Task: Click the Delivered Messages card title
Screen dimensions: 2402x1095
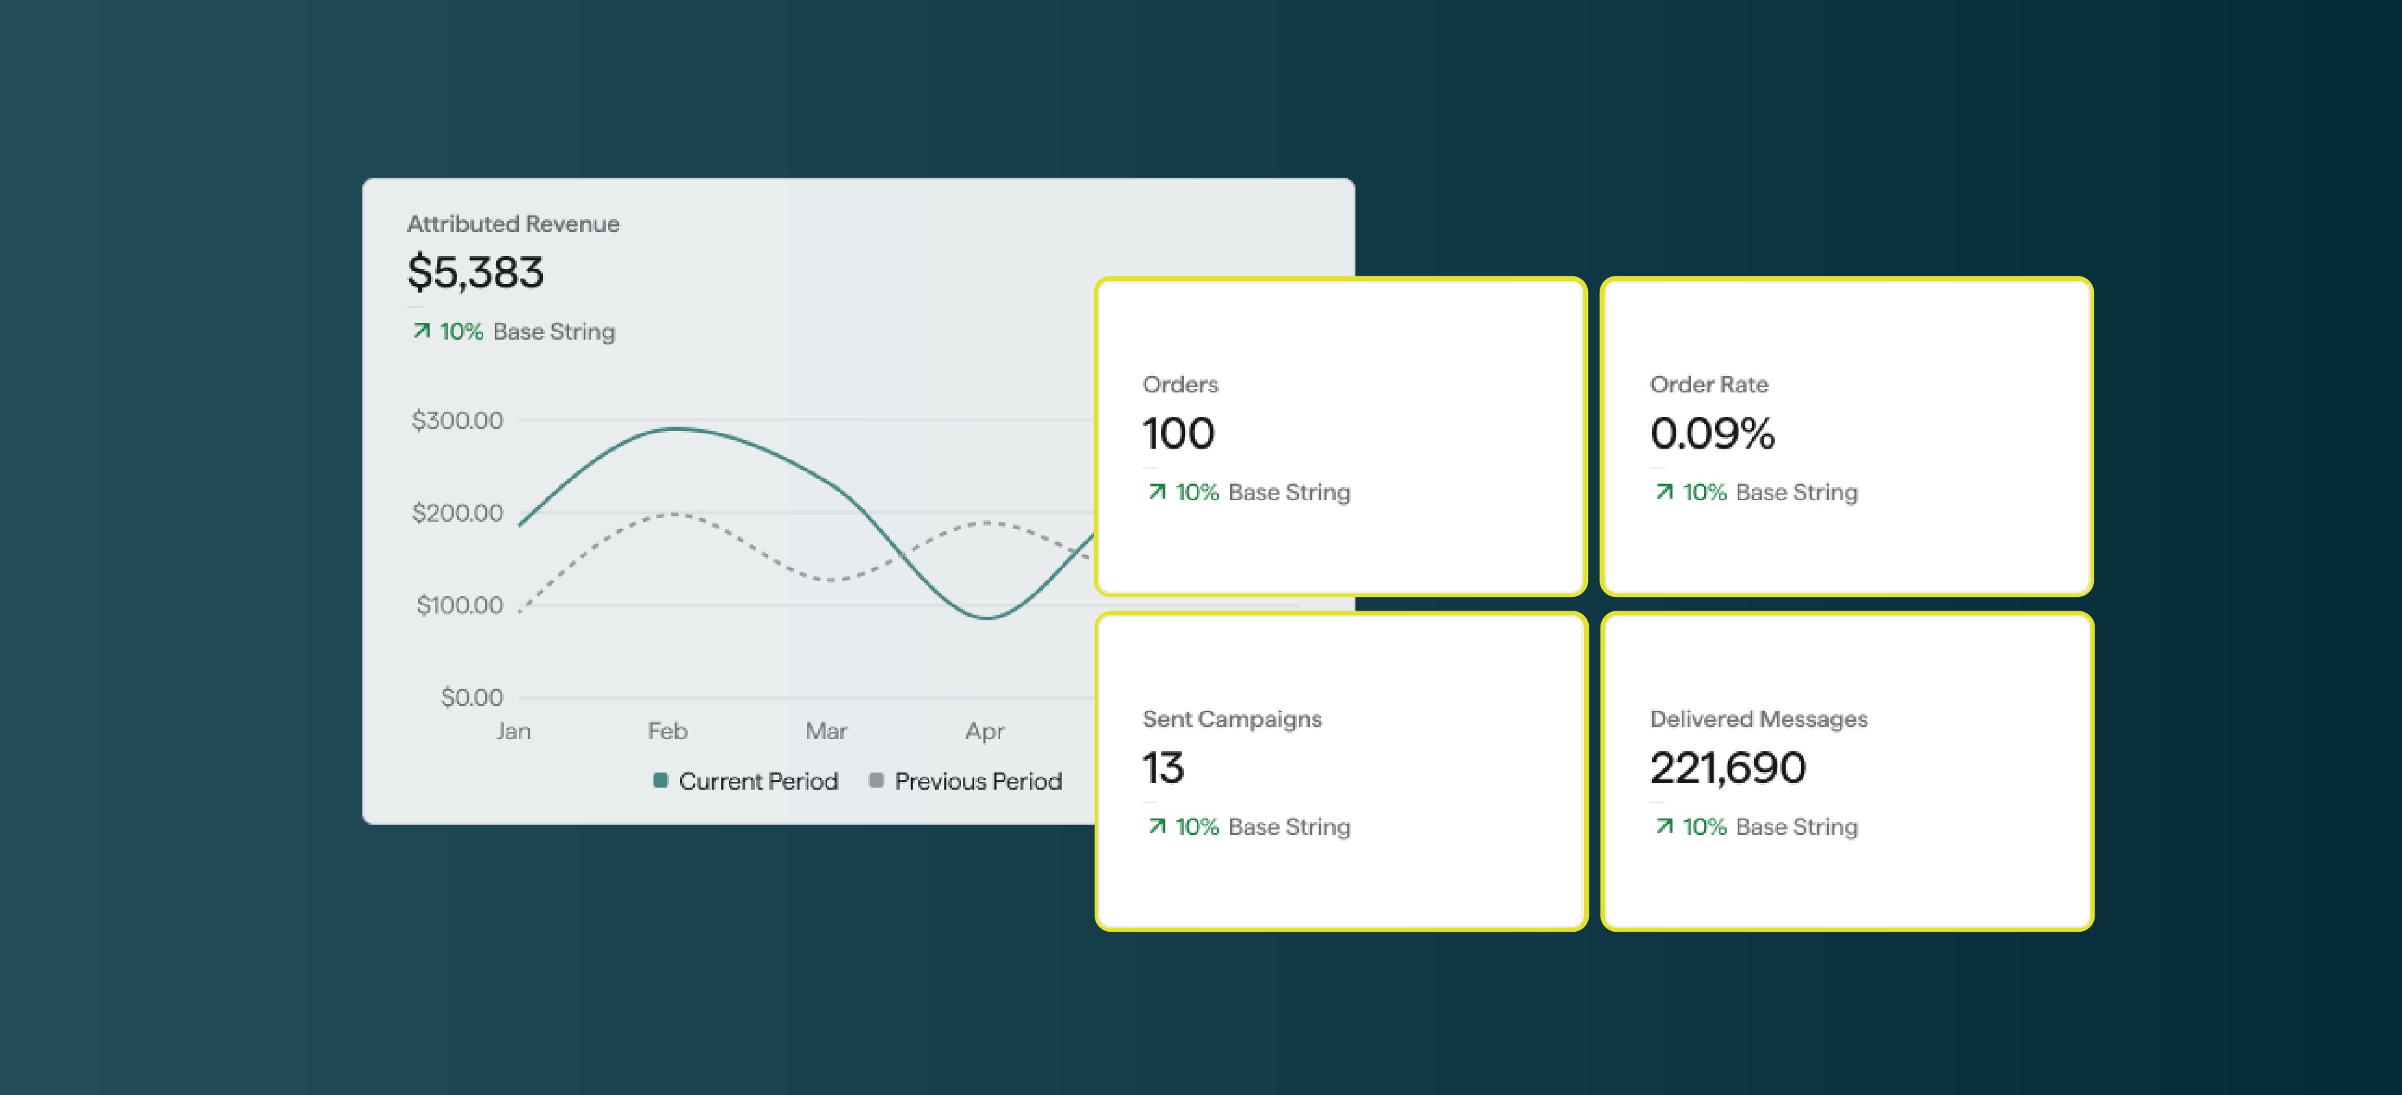Action: 1758,718
